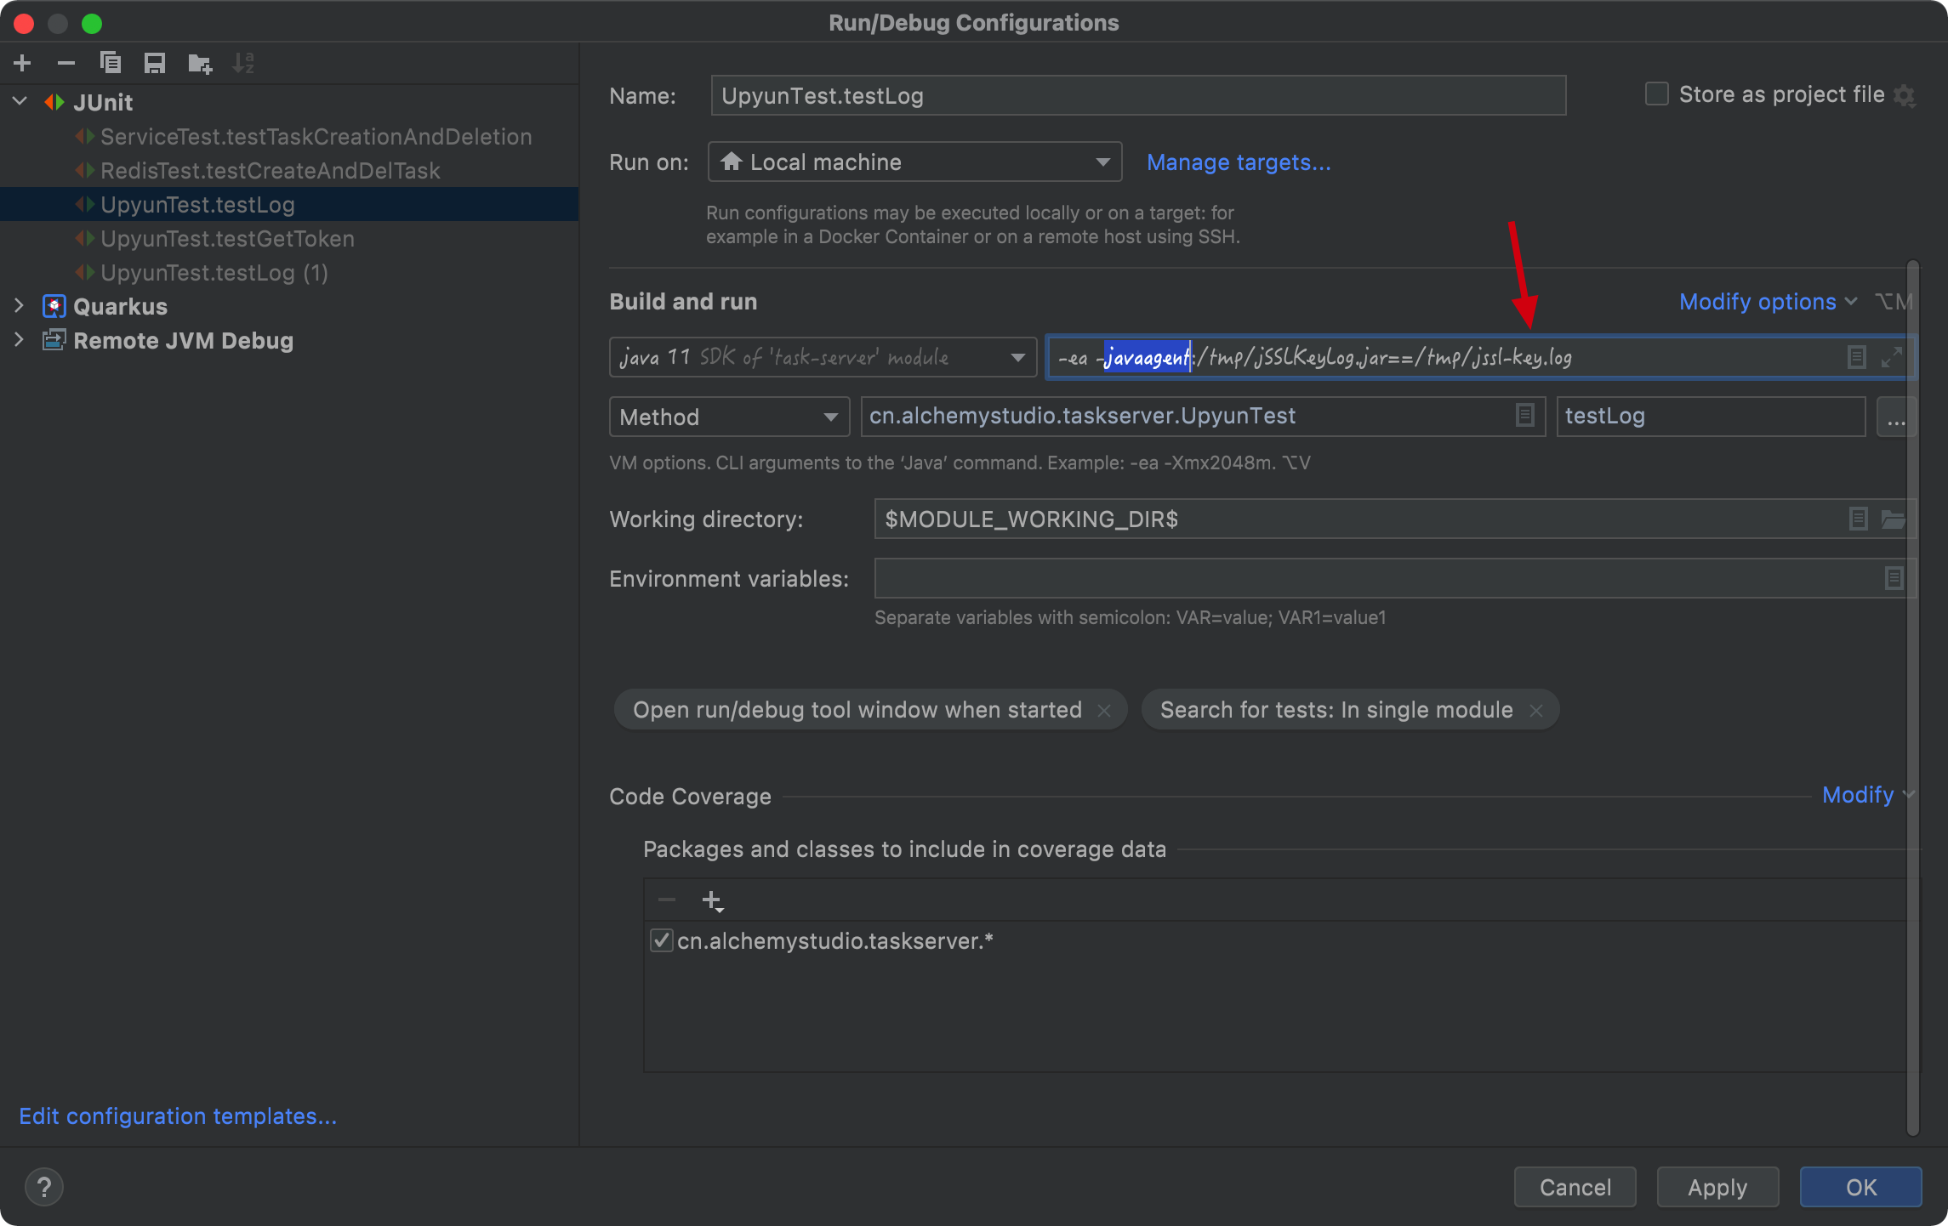Image resolution: width=1948 pixels, height=1226 pixels.
Task: Click the Save Configuration disk icon
Action: [155, 63]
